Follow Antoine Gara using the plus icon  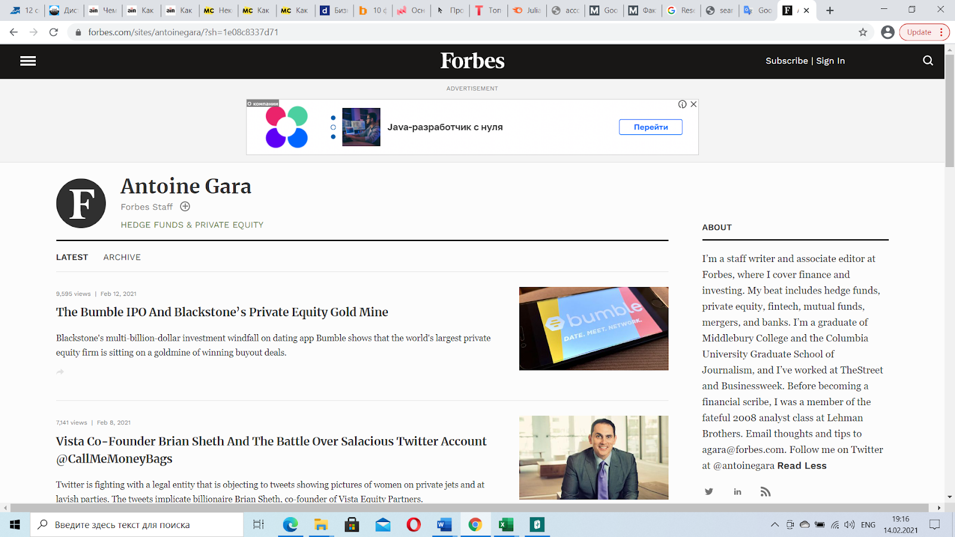(185, 206)
